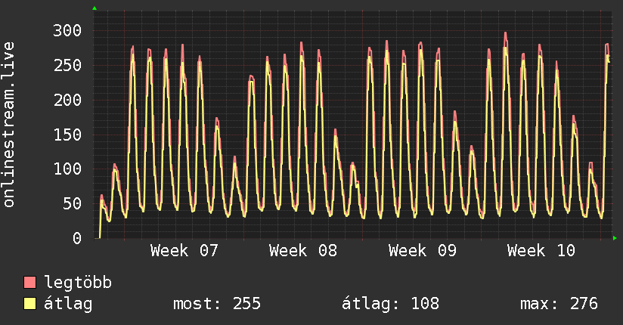Click the 0 y-axis tick label

(x=77, y=238)
